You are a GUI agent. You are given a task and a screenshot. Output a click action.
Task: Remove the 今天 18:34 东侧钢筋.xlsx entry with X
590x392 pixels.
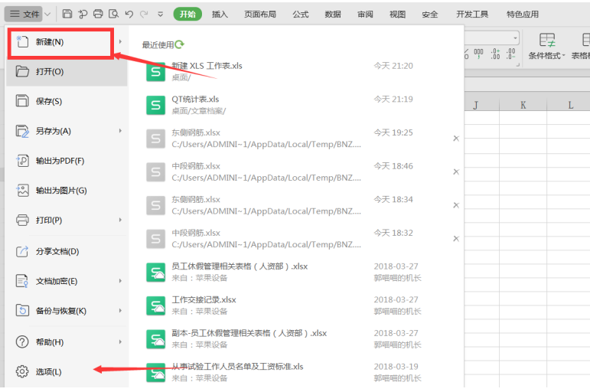click(456, 205)
